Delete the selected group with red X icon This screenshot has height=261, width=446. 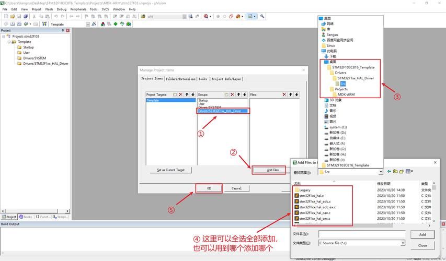[x=232, y=94]
